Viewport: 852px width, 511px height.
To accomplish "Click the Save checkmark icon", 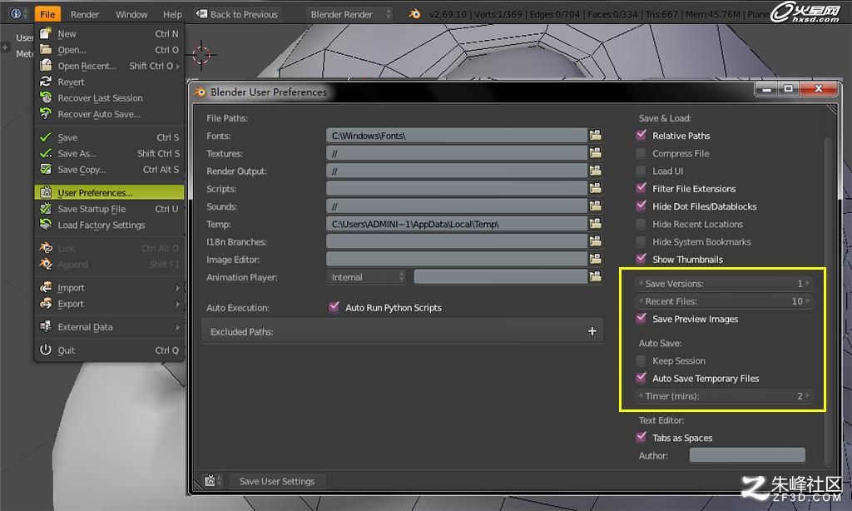I will pos(47,137).
